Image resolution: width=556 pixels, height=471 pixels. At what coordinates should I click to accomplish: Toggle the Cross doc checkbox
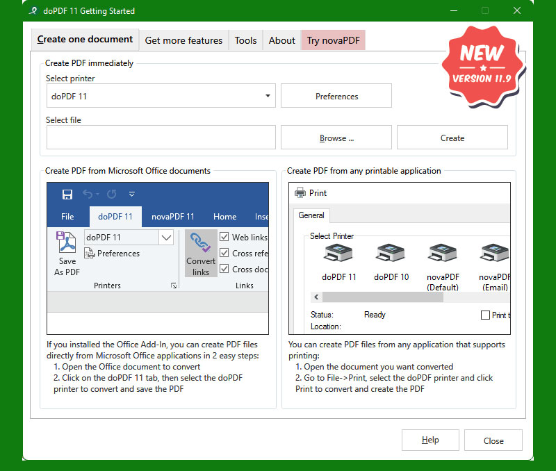224,269
